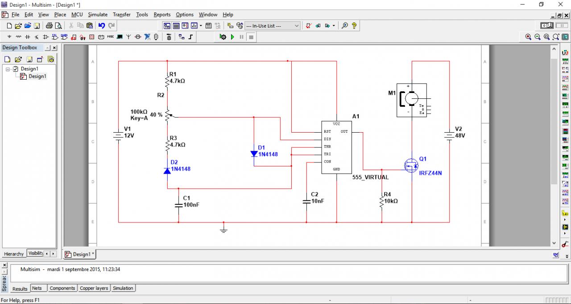
Task: Select the Hierarchy tab in Design Toolbox
Action: (x=14, y=254)
